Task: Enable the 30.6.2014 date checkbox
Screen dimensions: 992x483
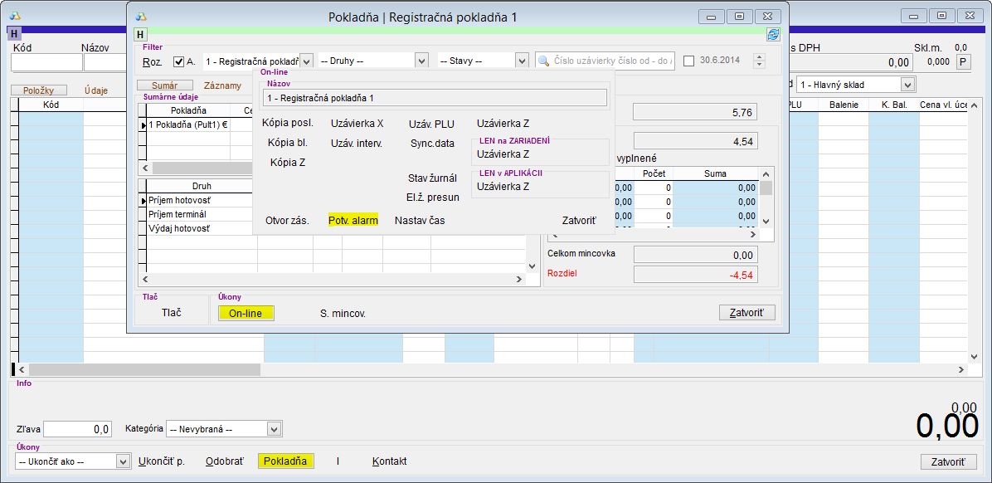Action: point(689,61)
